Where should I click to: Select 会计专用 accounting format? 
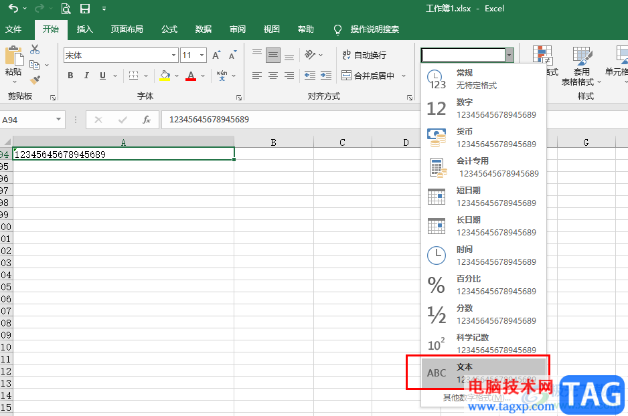pos(483,167)
